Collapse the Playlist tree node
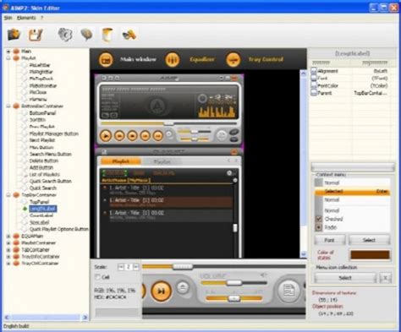The width and height of the screenshot is (401, 332). point(8,58)
